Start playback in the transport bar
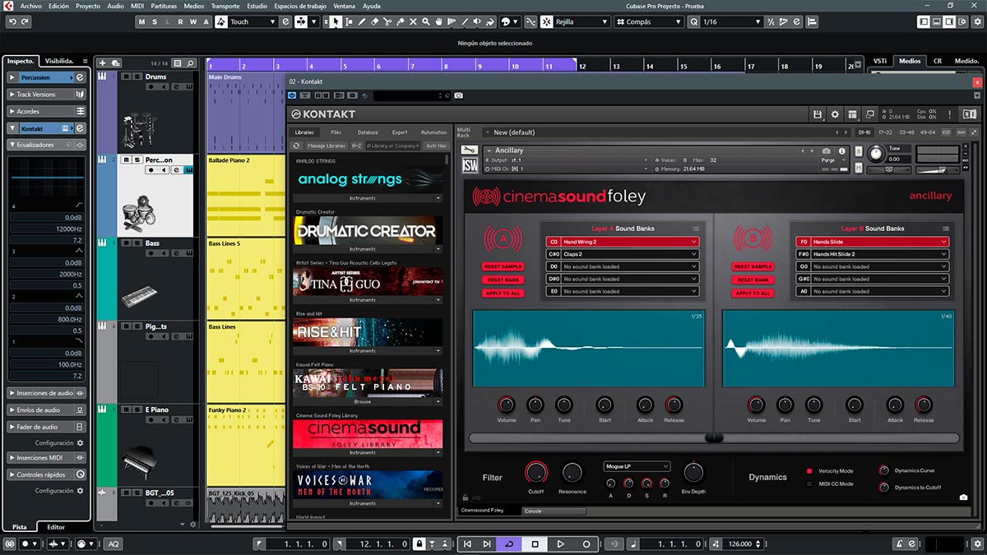The width and height of the screenshot is (987, 555). (x=560, y=543)
